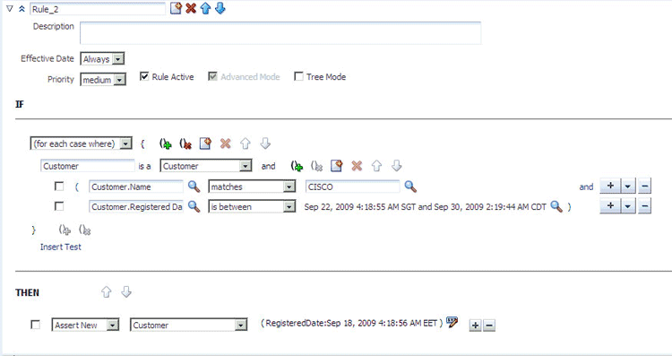Click delete X icon in Customer pattern row
672x356 pixels.
pos(357,166)
